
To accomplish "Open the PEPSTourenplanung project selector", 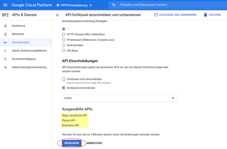I will [x=74, y=5].
